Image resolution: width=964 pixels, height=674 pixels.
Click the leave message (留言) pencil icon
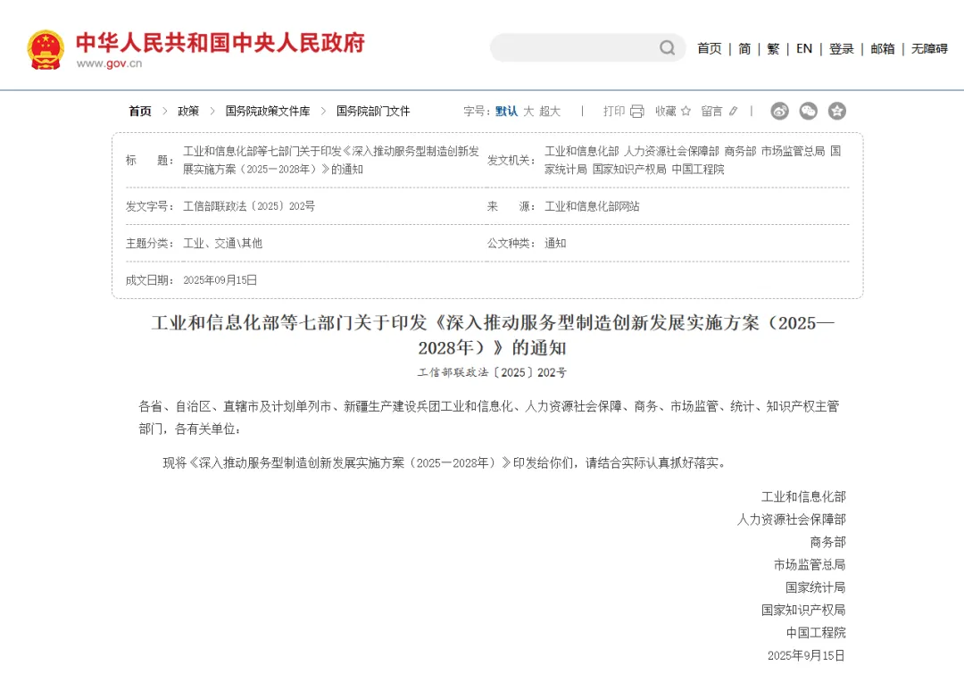[734, 112]
